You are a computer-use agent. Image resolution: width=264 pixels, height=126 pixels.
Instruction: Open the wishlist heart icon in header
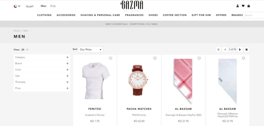point(243,6)
